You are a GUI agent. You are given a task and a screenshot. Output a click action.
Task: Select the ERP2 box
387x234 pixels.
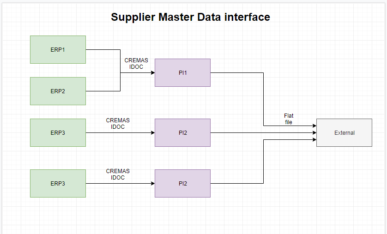(x=58, y=91)
